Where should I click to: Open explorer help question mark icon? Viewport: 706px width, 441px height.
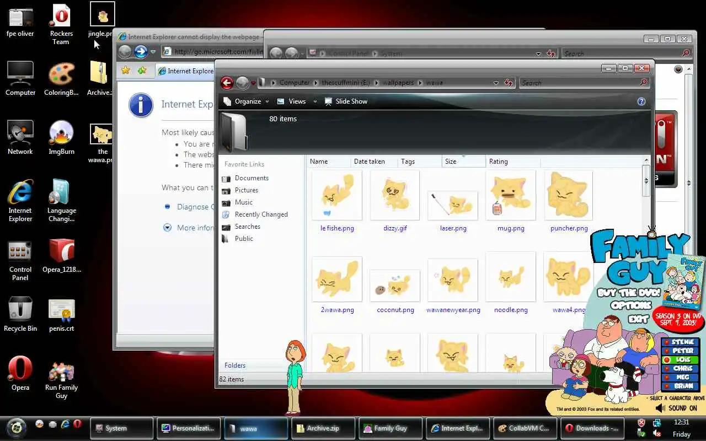point(641,101)
